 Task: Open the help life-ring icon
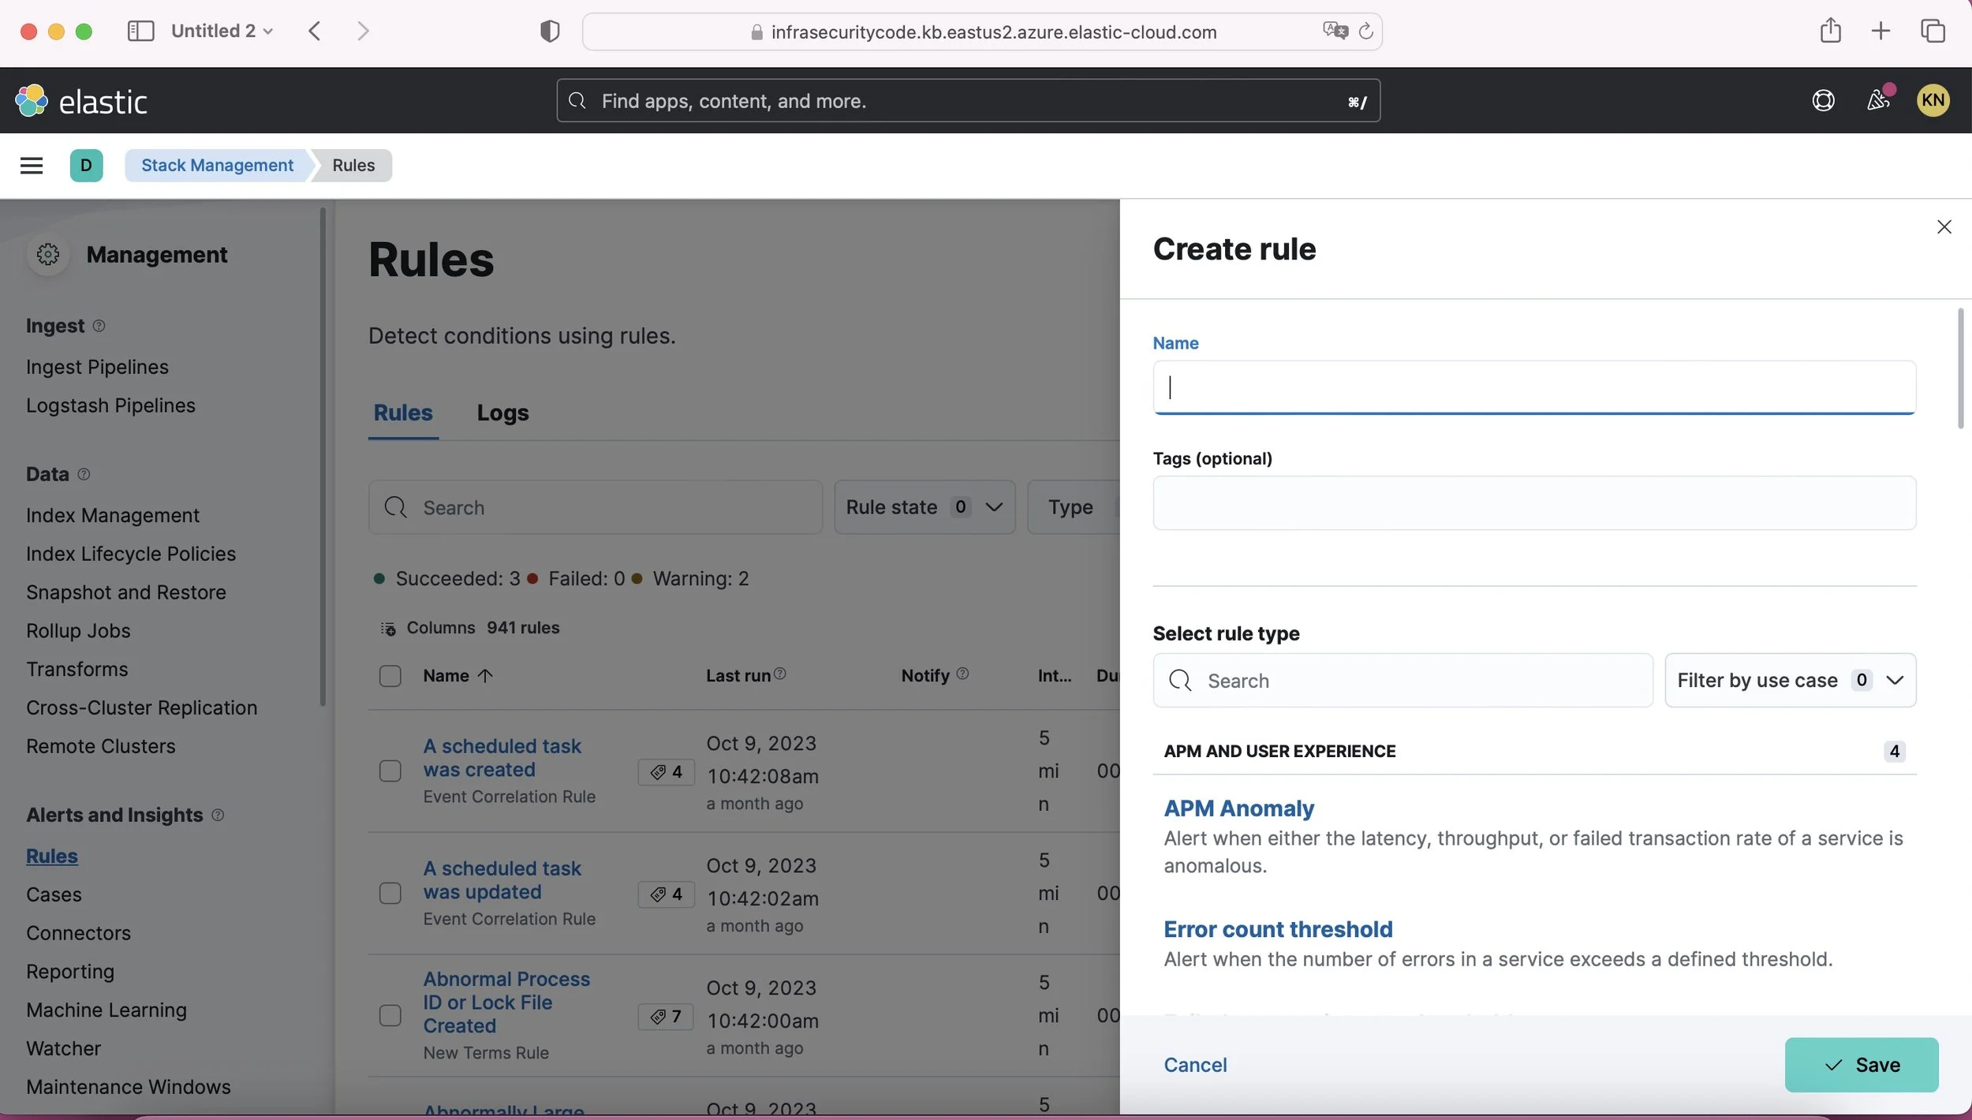(x=1823, y=100)
